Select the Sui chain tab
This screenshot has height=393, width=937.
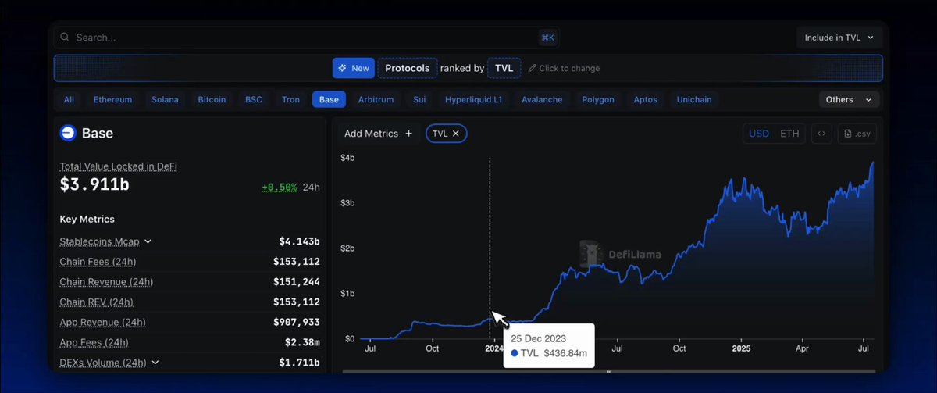[419, 99]
